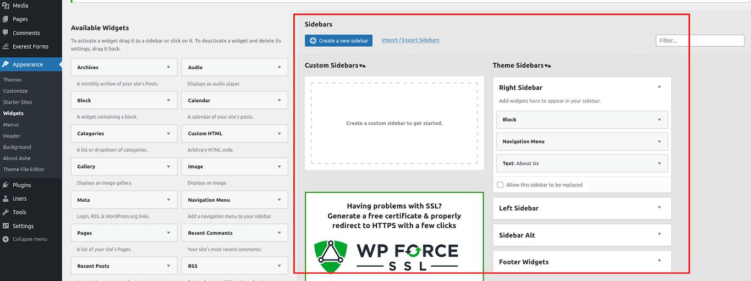751x281 pixels.
Task: Open Themes submenu item
Action: pos(13,80)
